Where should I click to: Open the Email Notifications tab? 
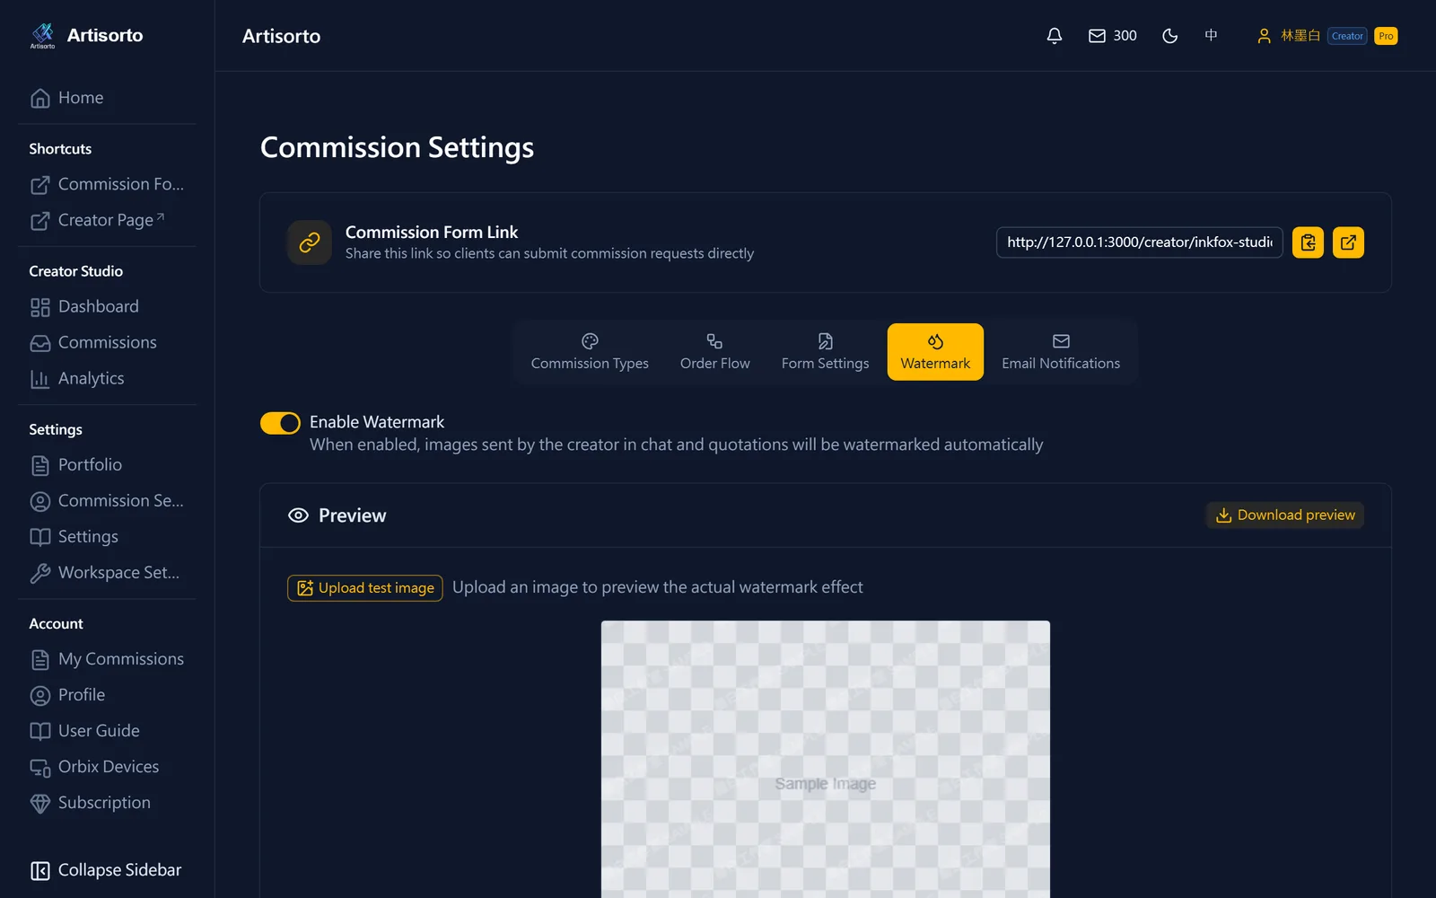[x=1061, y=352]
